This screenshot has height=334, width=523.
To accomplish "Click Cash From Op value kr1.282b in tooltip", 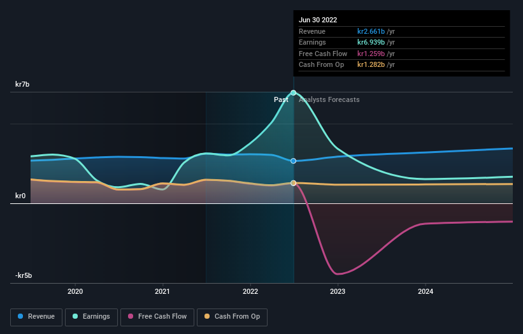I will click(371, 65).
